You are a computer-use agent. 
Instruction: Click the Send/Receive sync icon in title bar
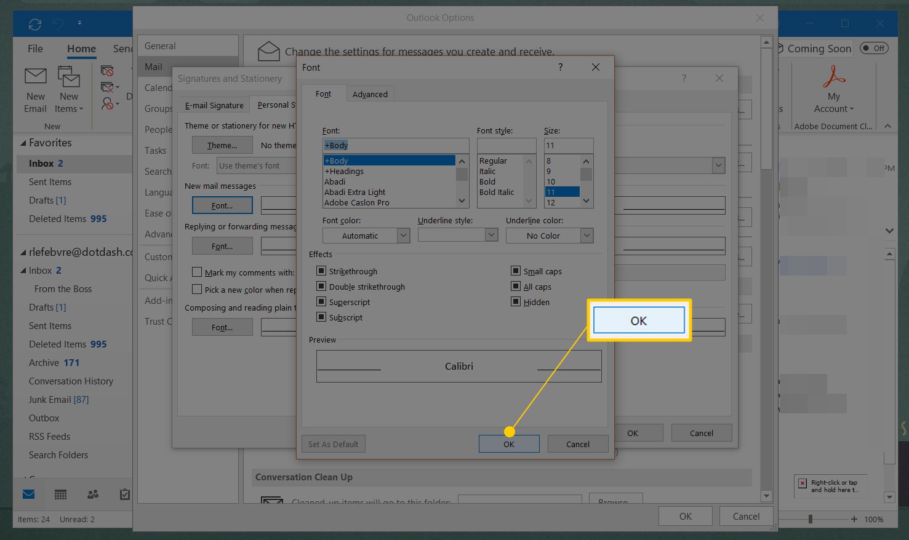point(35,24)
